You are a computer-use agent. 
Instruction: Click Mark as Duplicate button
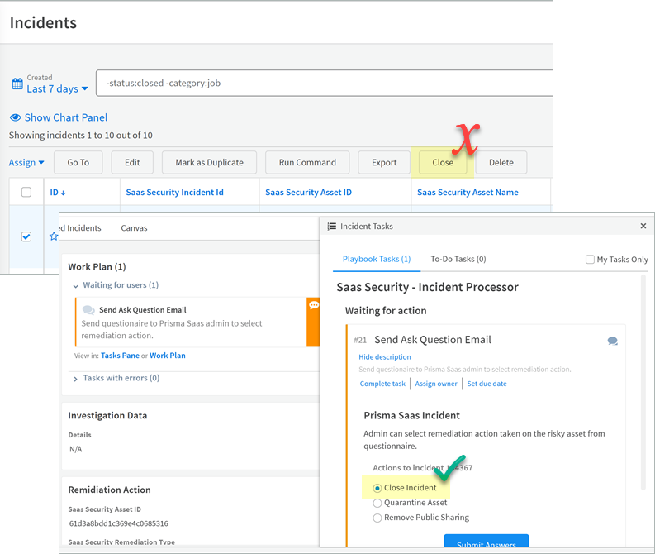(209, 162)
